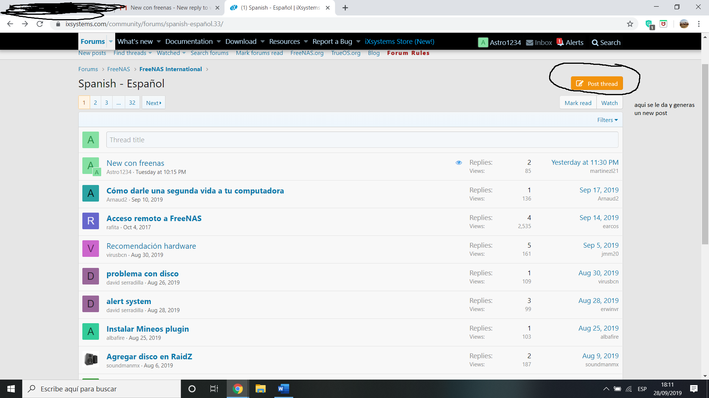Open thread Recomendación hardware
This screenshot has width=709, height=398.
[151, 246]
